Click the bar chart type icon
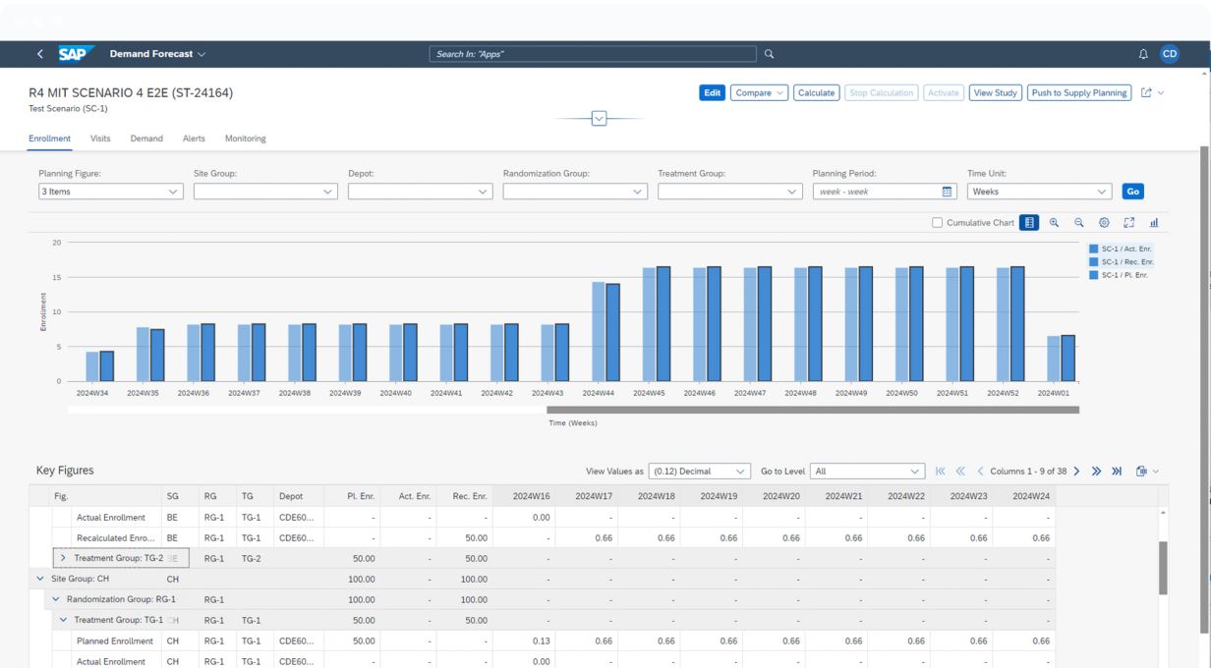Screen dimensions: 1211x668 click(x=1154, y=223)
